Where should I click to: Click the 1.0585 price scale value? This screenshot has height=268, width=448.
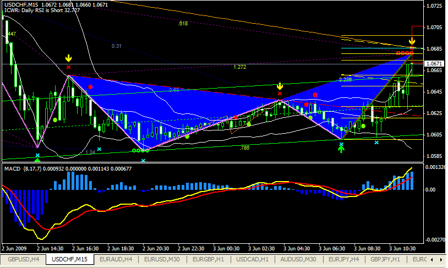coord(434,156)
